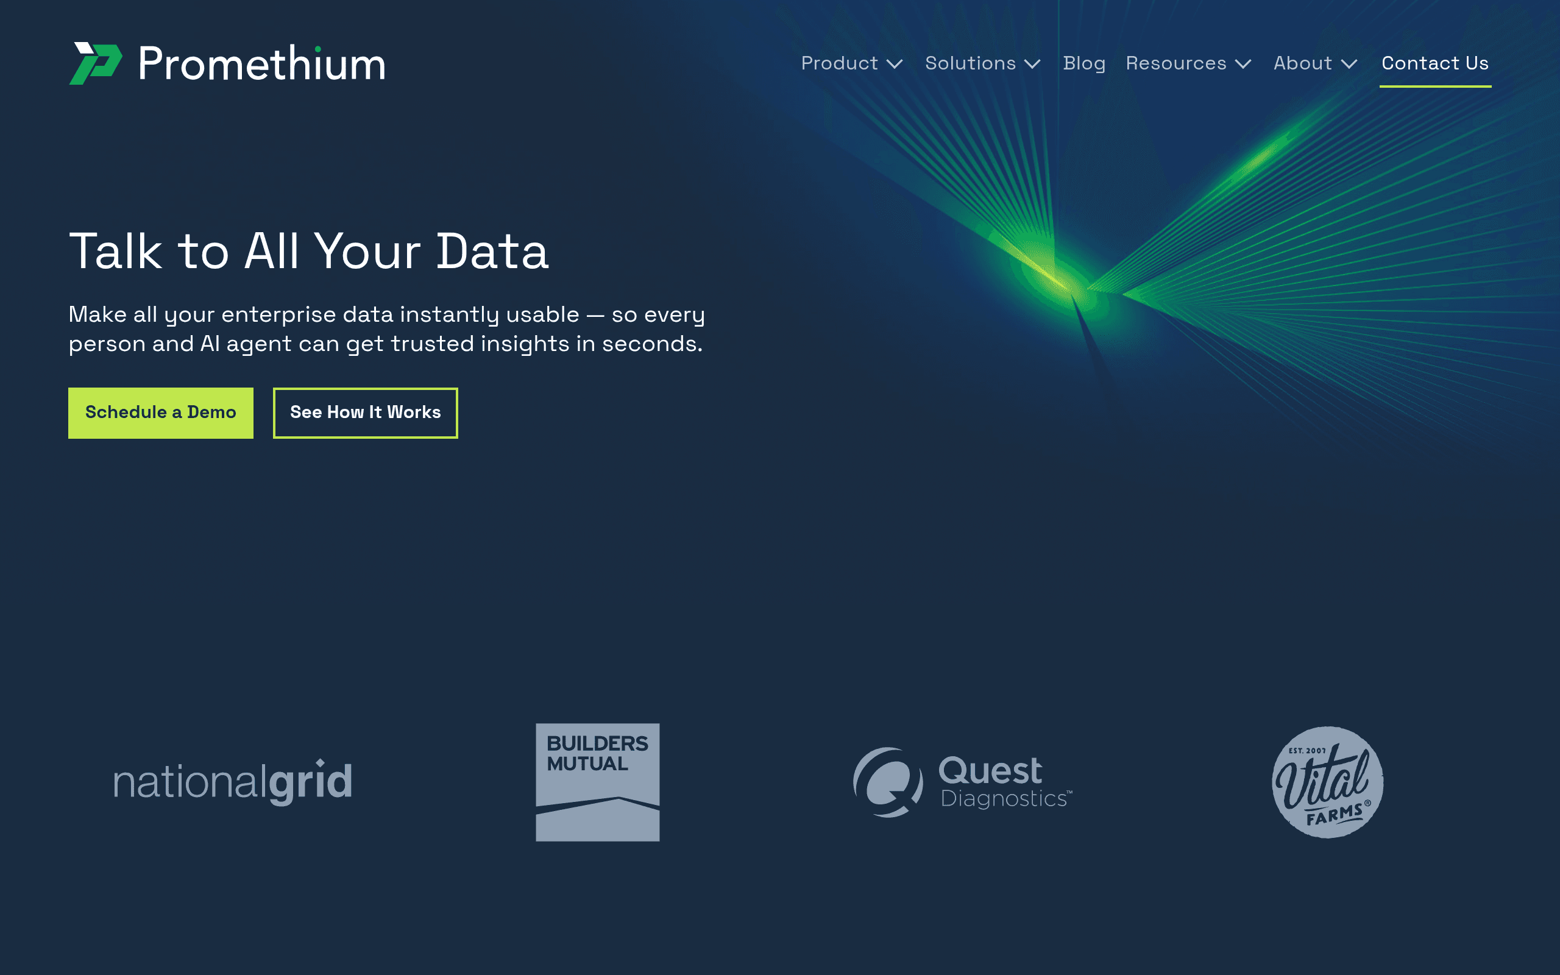
Task: Click the Schedule a Demo button
Action: coord(160,413)
